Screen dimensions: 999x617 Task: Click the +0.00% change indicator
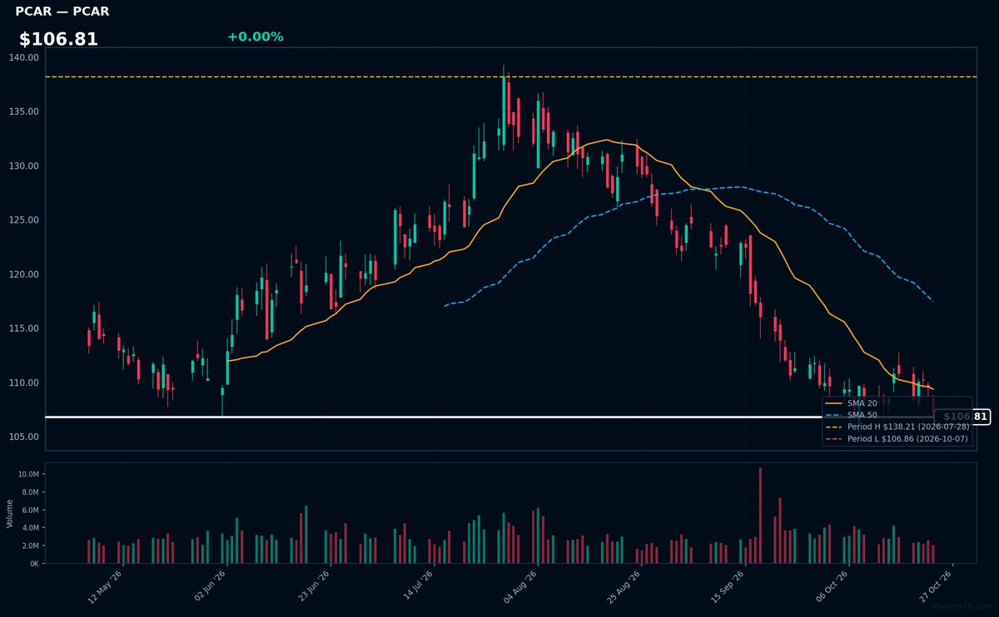(255, 37)
